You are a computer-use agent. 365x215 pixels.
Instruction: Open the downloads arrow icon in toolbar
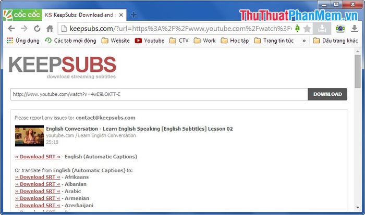pyautogui.click(x=354, y=29)
